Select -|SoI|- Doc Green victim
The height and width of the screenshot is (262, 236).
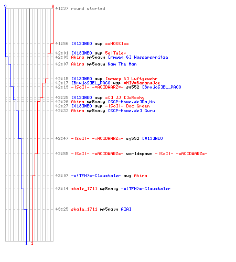[127, 106]
